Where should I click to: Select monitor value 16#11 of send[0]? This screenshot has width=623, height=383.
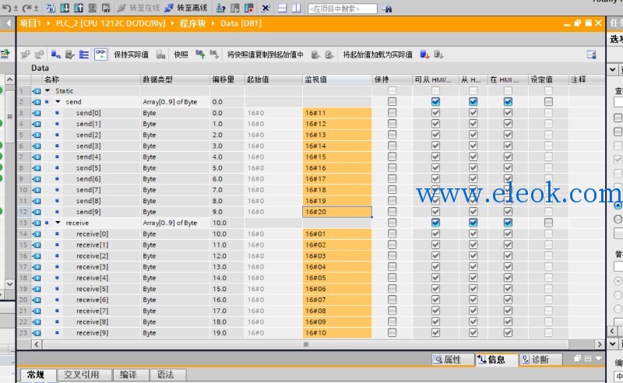(x=337, y=113)
